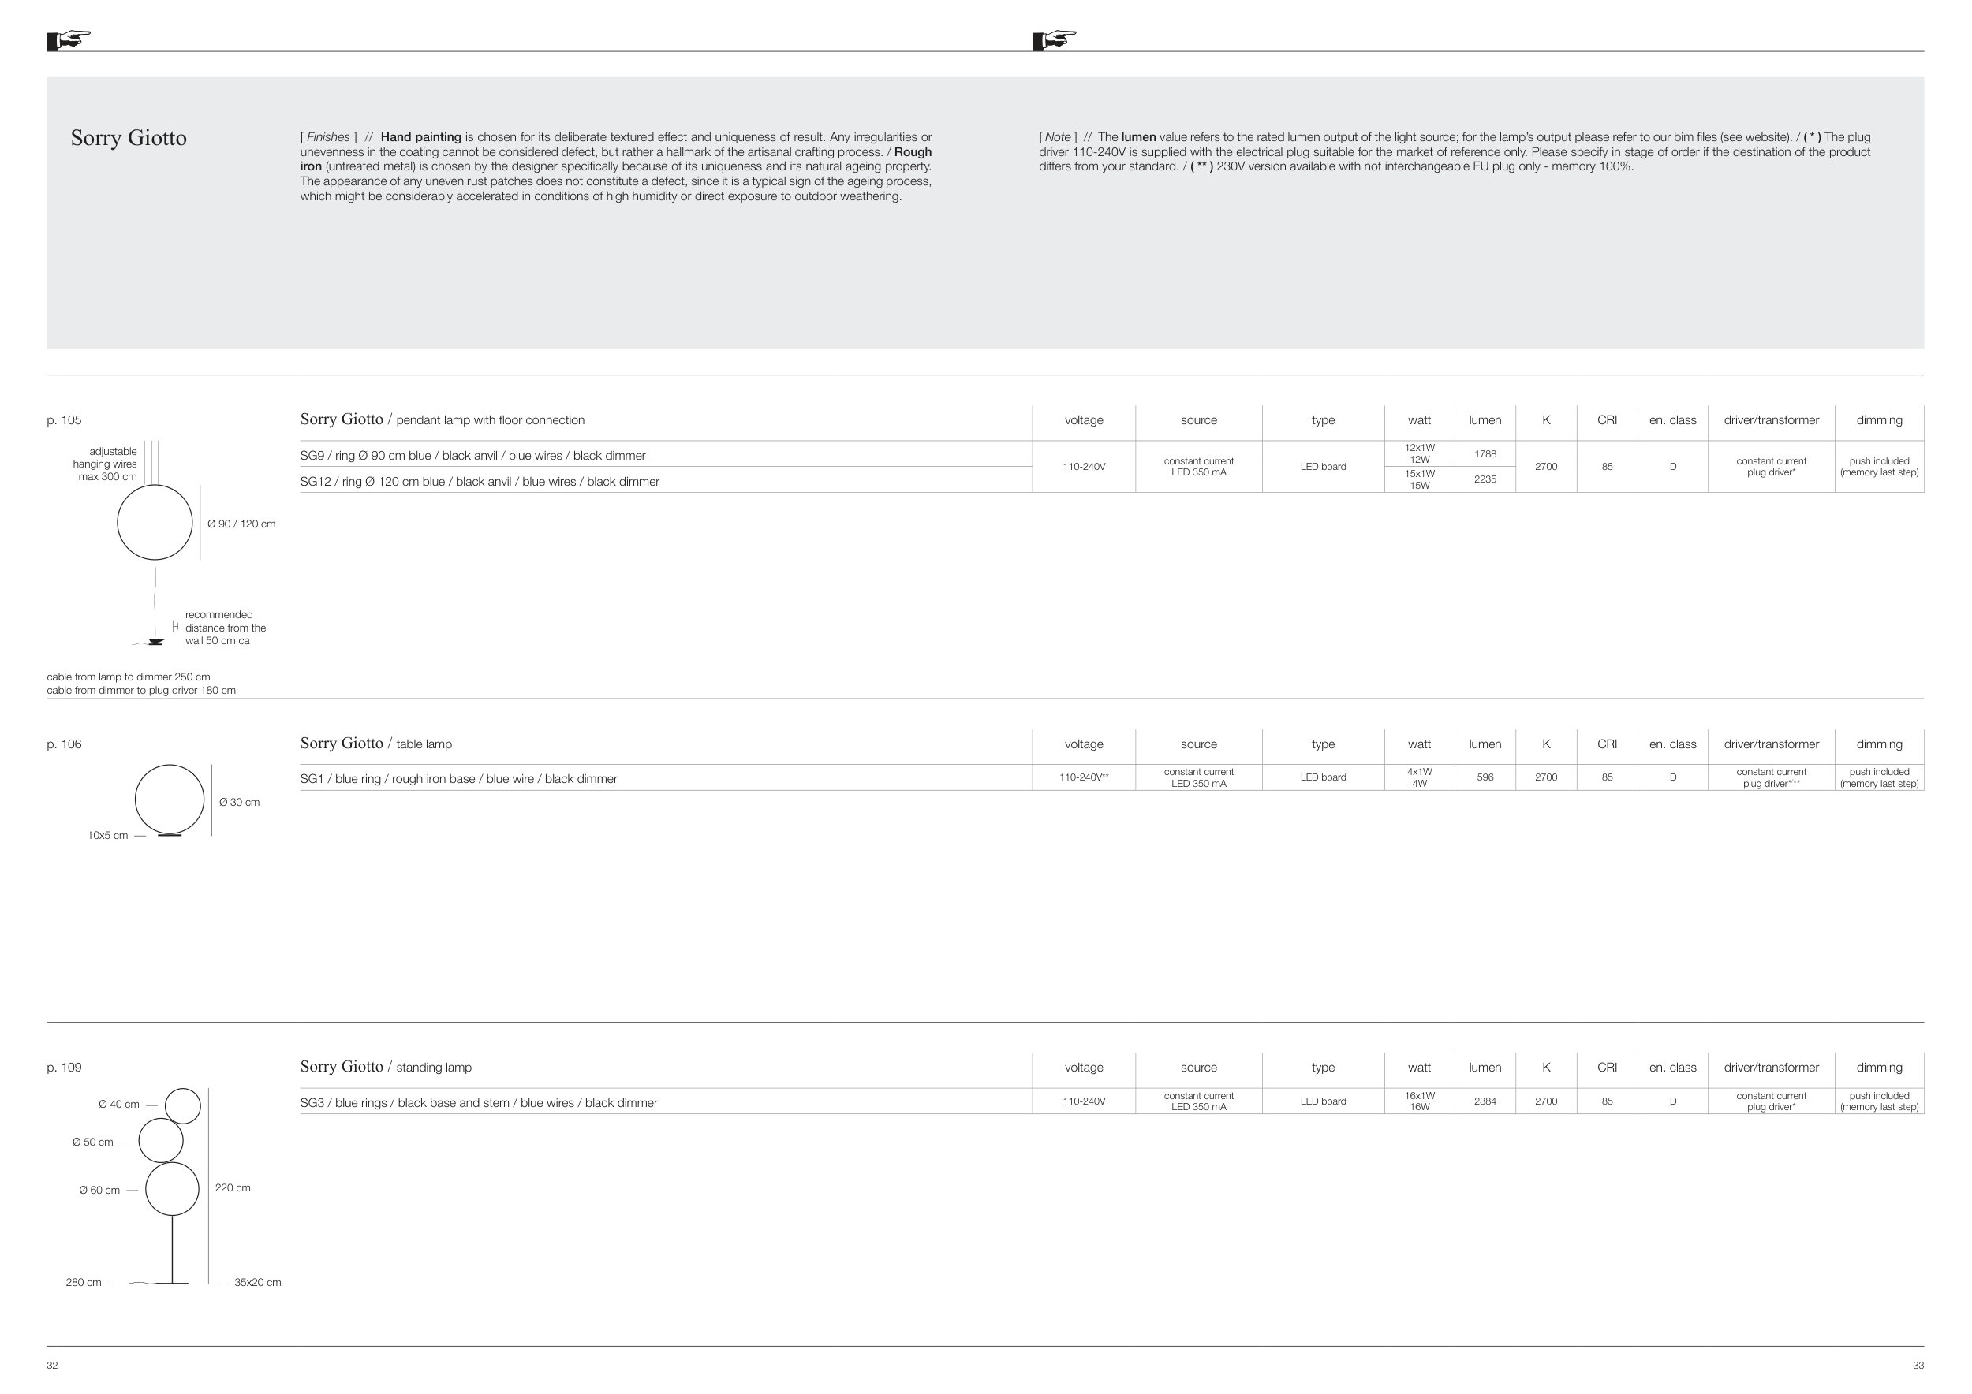Click page reference p. 109
The width and height of the screenshot is (1972, 1394).
pyautogui.click(x=65, y=1068)
